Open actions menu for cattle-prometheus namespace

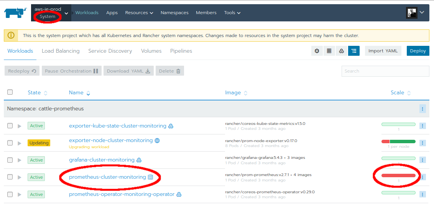tap(422, 109)
